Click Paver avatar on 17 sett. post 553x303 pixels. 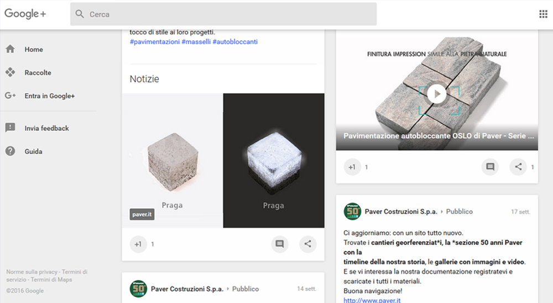pyautogui.click(x=352, y=211)
